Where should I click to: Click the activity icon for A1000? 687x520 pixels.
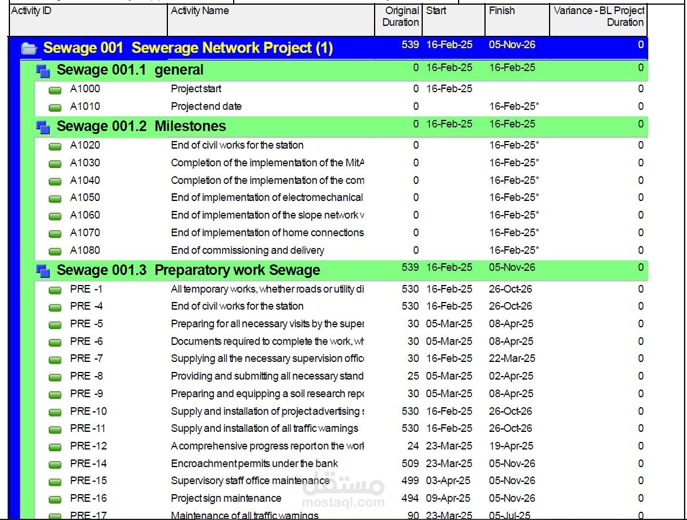(55, 90)
